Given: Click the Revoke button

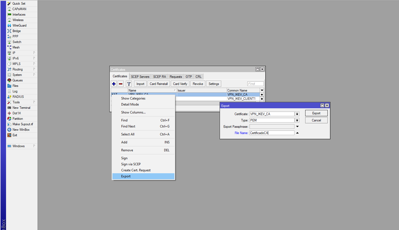Looking at the screenshot, I should pos(198,84).
